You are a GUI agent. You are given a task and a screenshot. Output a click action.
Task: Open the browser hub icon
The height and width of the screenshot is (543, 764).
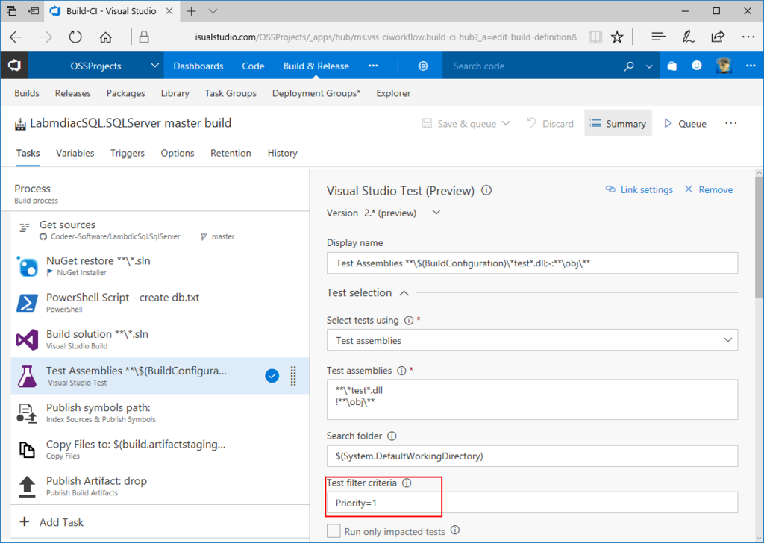coord(658,37)
